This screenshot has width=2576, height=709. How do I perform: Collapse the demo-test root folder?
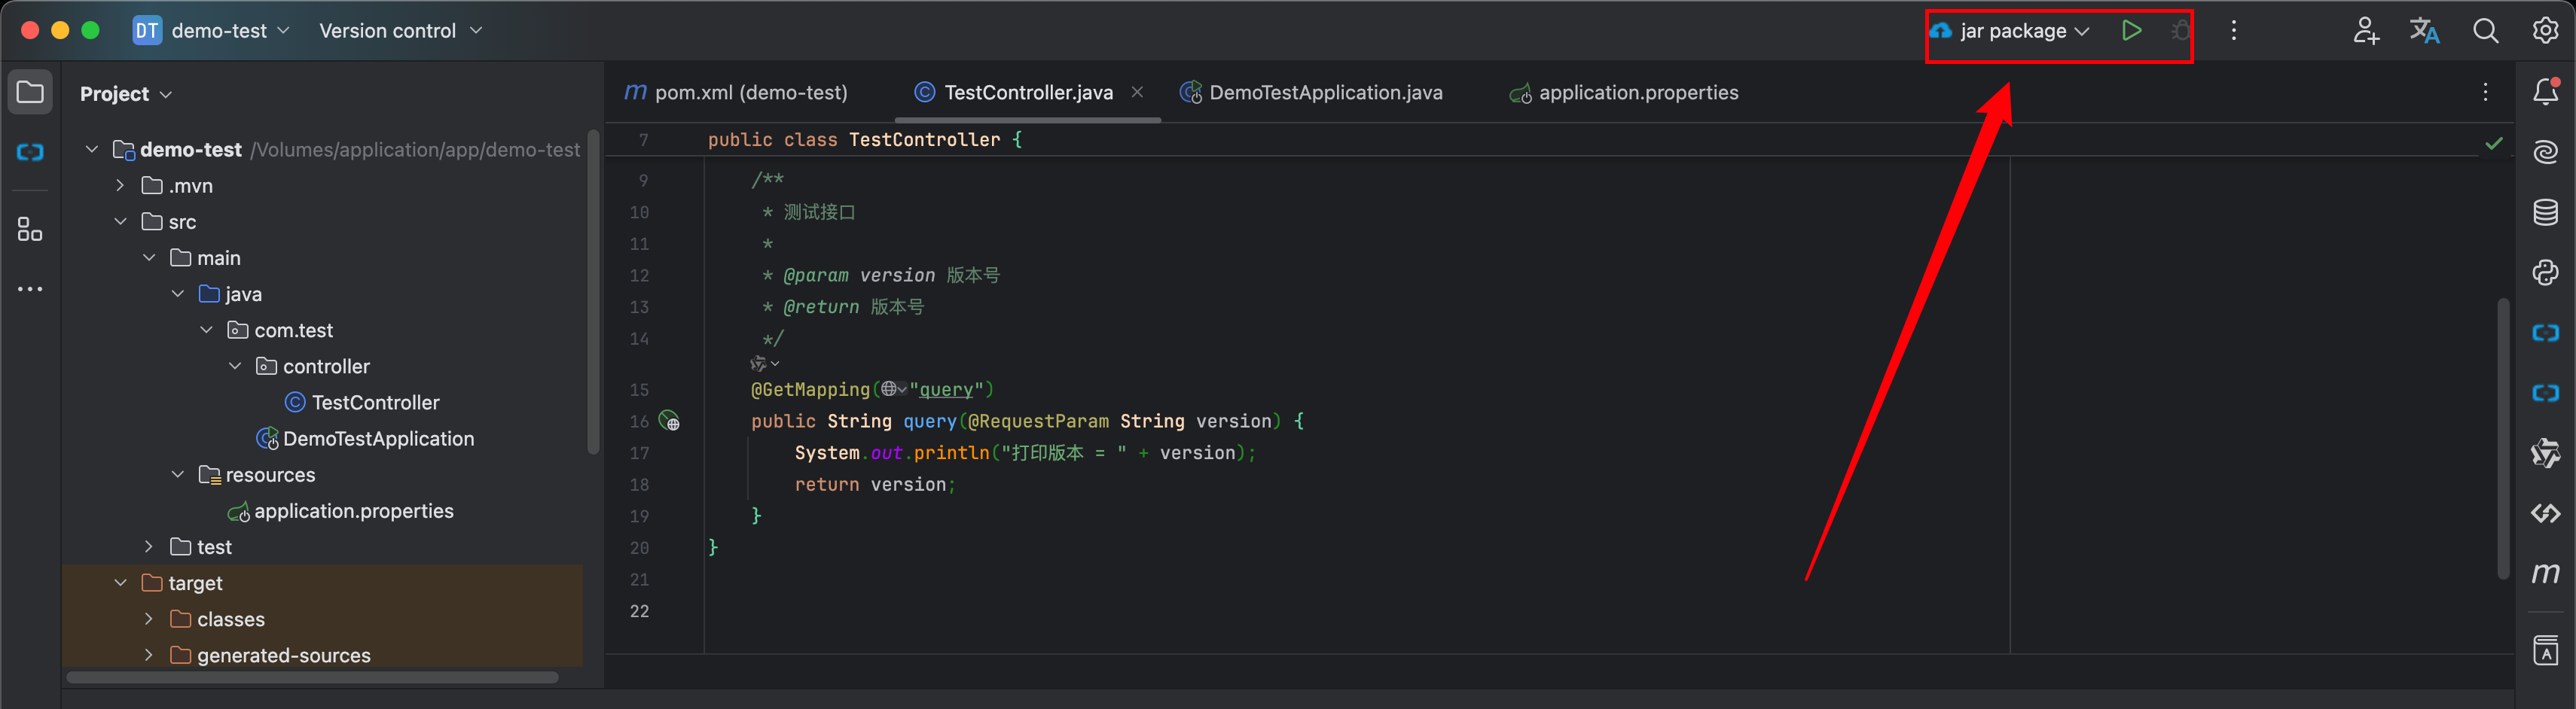click(92, 150)
